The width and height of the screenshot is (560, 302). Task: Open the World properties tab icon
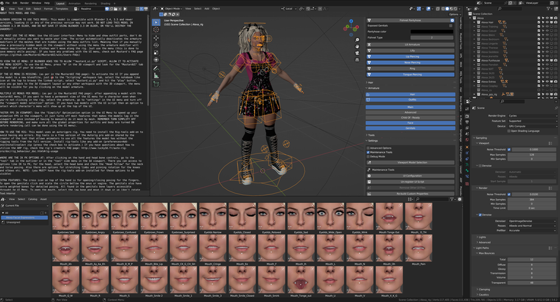pos(467,139)
